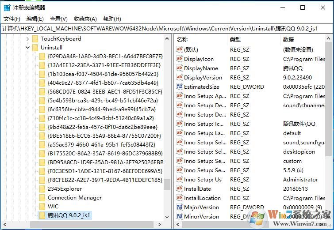Select key {5e4b593b-ca3c-429c-bc49-b51cbf46e72a}
The height and width of the screenshot is (230, 334).
103,101
